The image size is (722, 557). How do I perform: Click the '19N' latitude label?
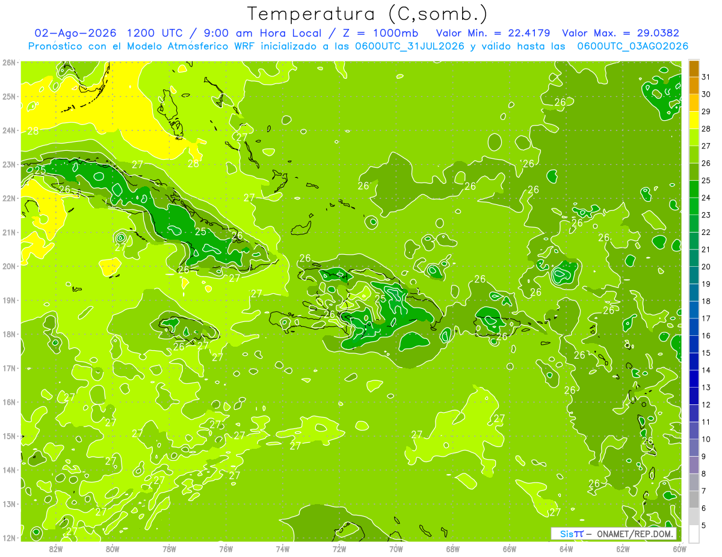tap(9, 300)
